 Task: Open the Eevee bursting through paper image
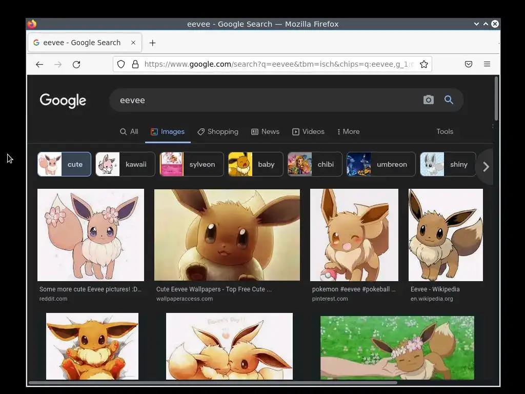click(92, 346)
